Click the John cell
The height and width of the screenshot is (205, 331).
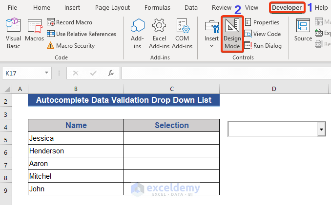(76, 189)
